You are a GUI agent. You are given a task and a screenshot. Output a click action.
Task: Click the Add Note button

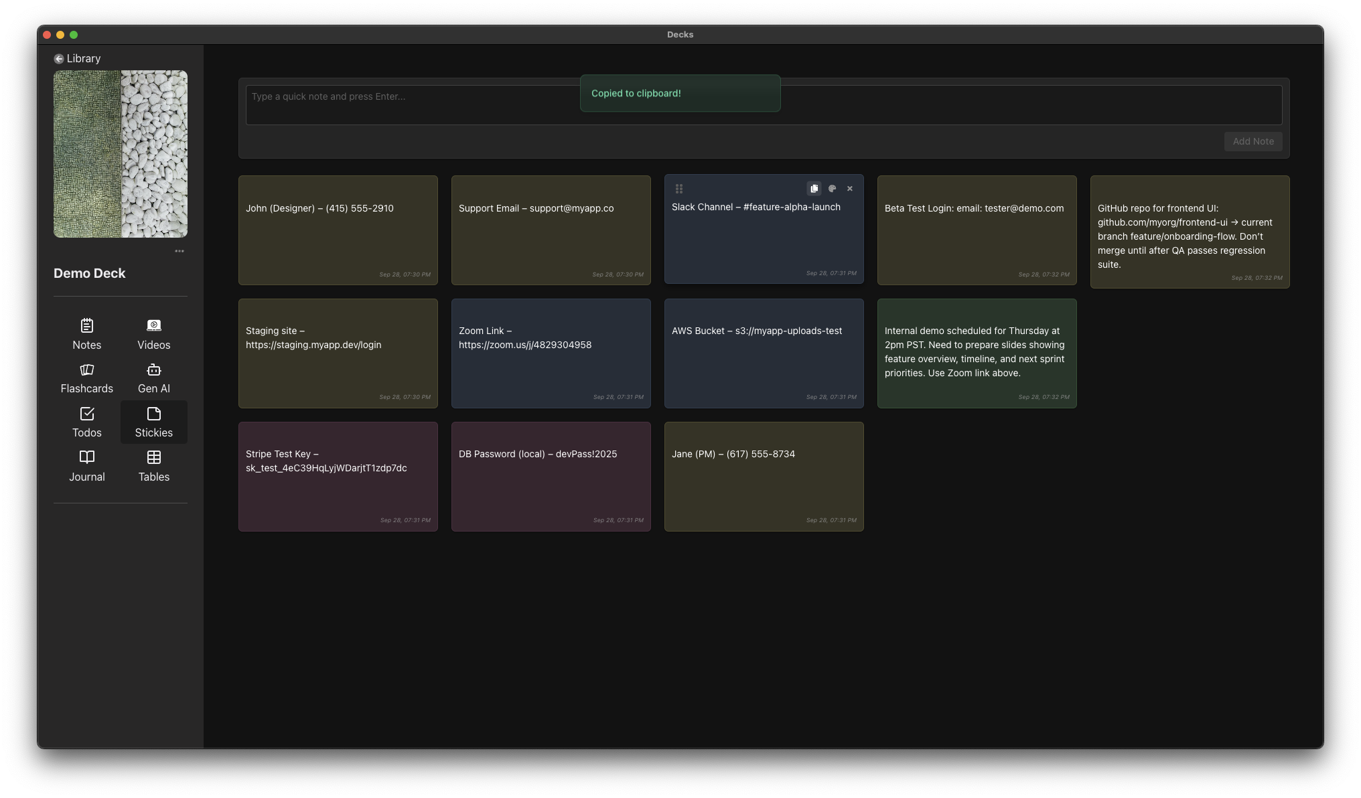pos(1252,141)
